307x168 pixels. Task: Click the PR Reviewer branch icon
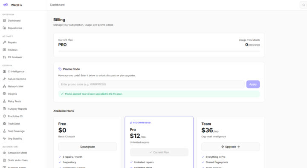(4, 57)
